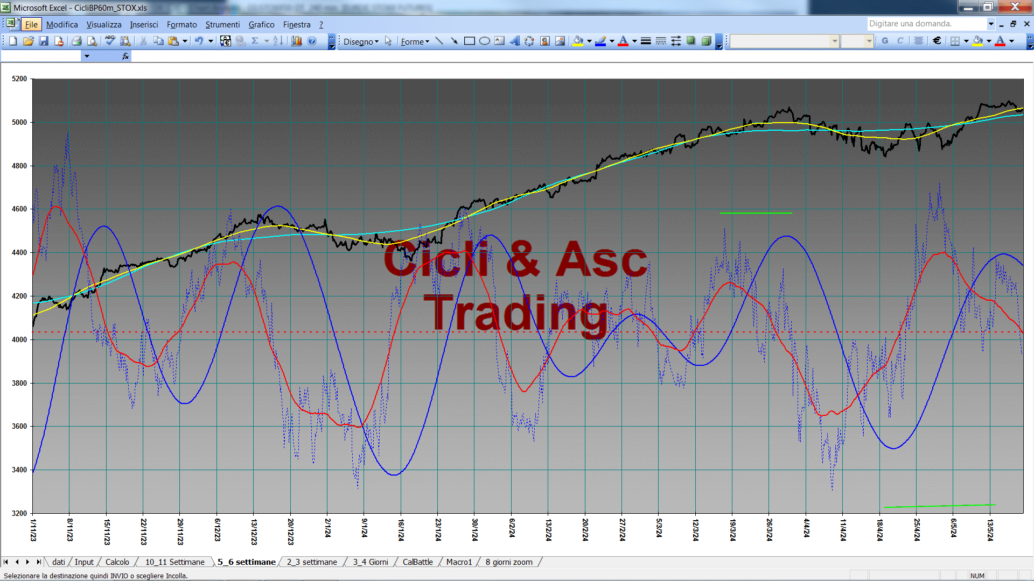The height and width of the screenshot is (581, 1034).
Task: Run the ABC spelling check
Action: (110, 41)
